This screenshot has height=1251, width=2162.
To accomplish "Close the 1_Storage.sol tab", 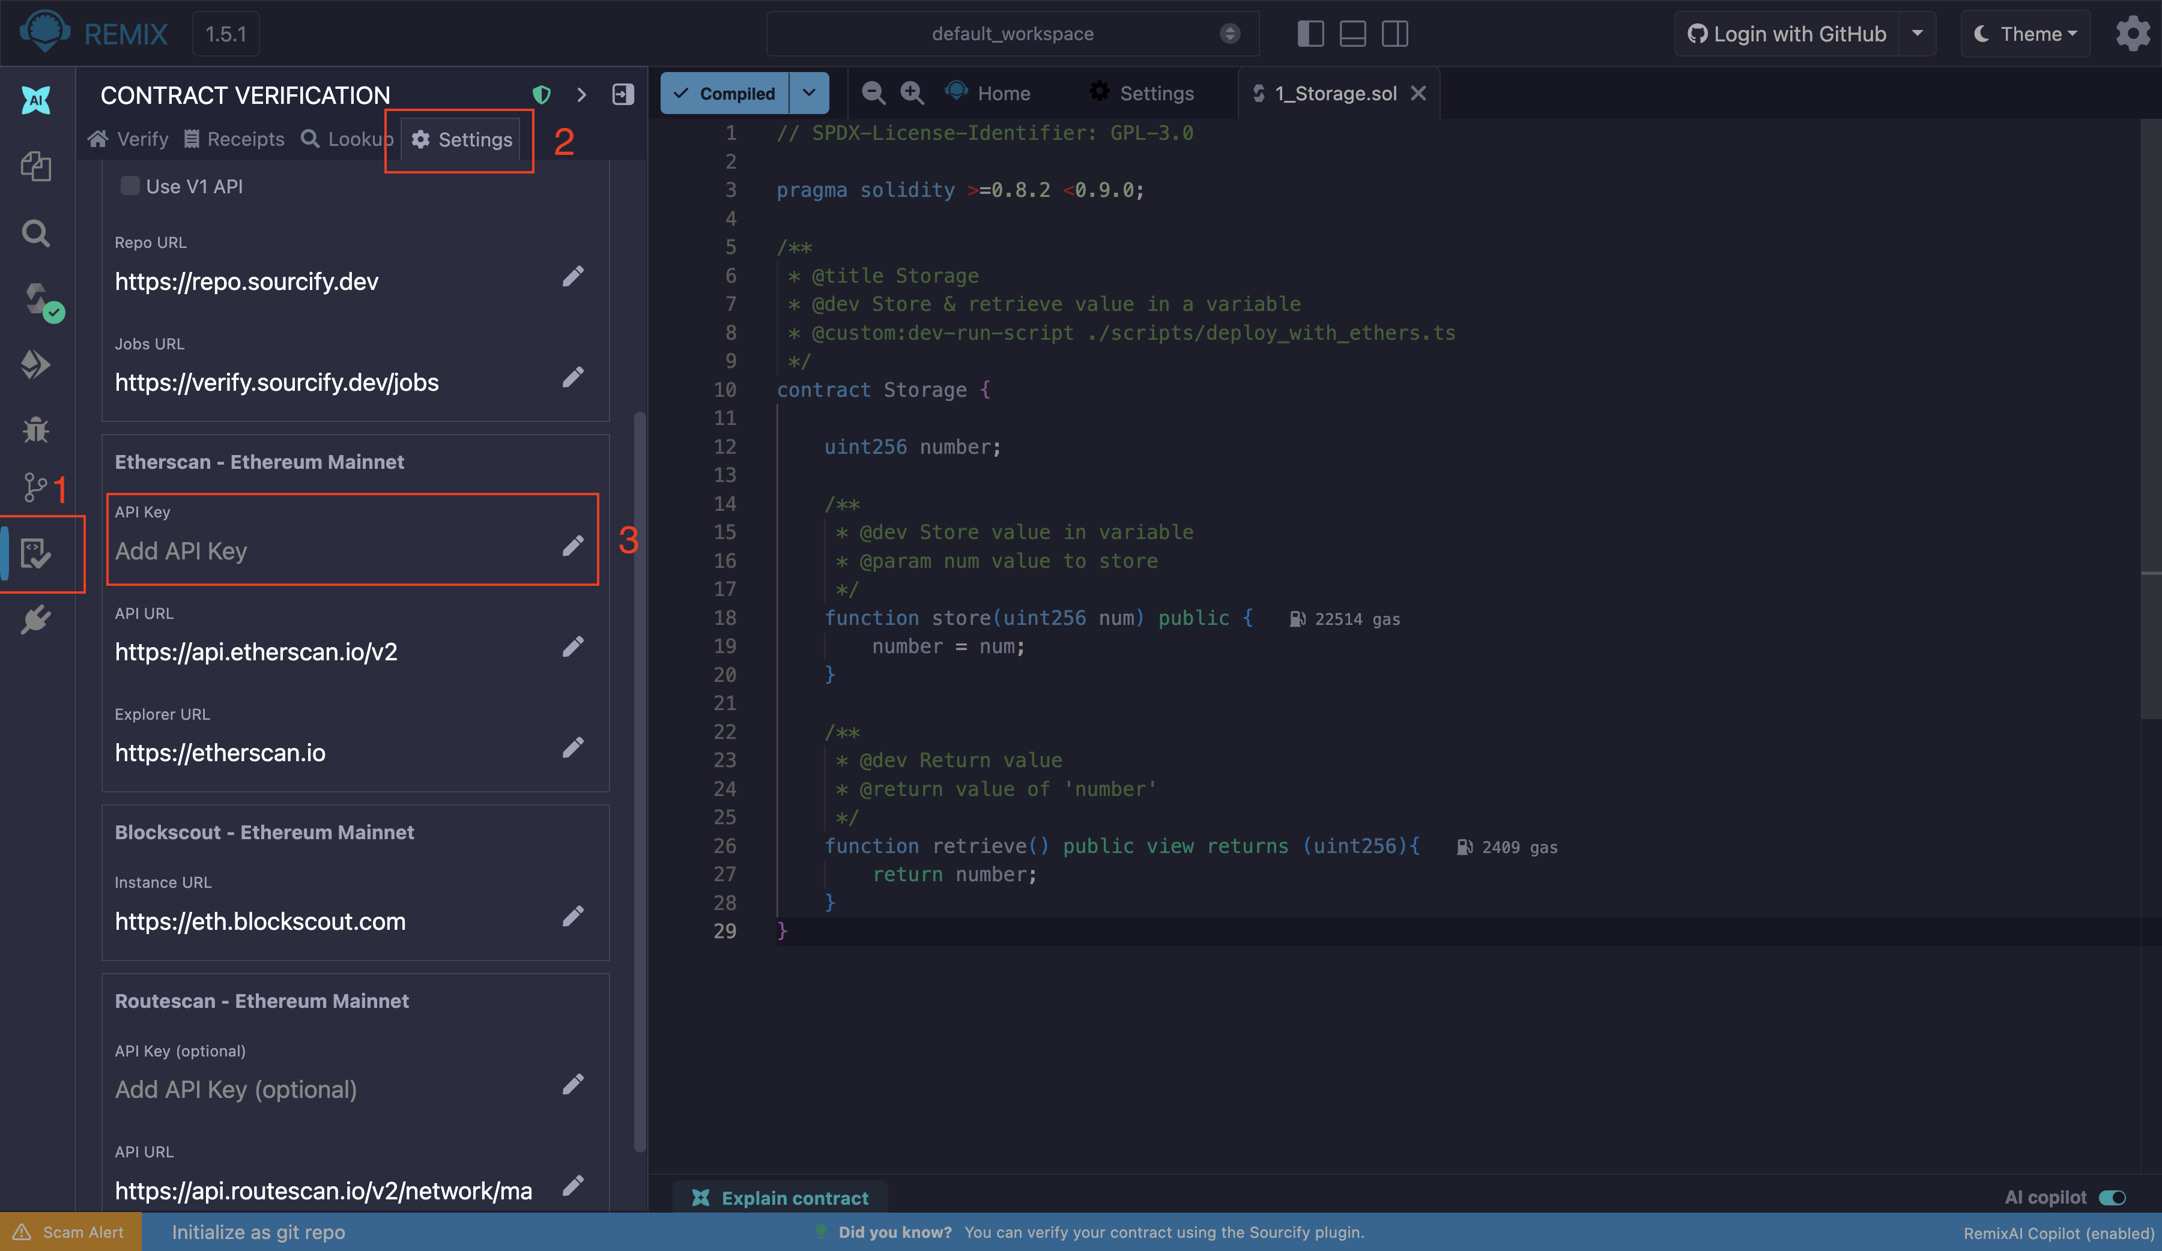I will tap(1418, 92).
